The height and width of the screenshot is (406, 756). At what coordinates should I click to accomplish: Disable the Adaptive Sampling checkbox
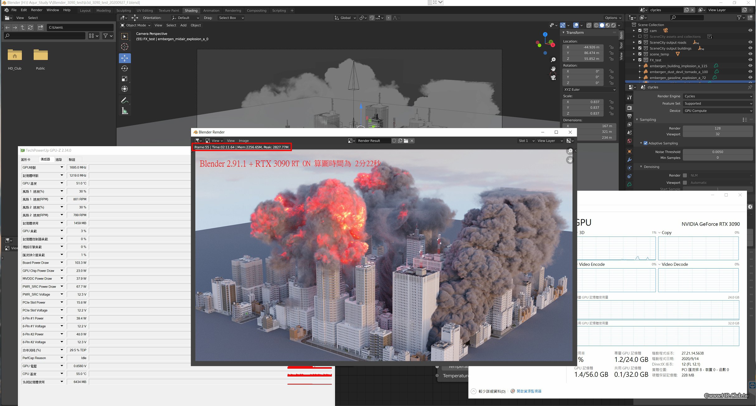click(x=645, y=143)
